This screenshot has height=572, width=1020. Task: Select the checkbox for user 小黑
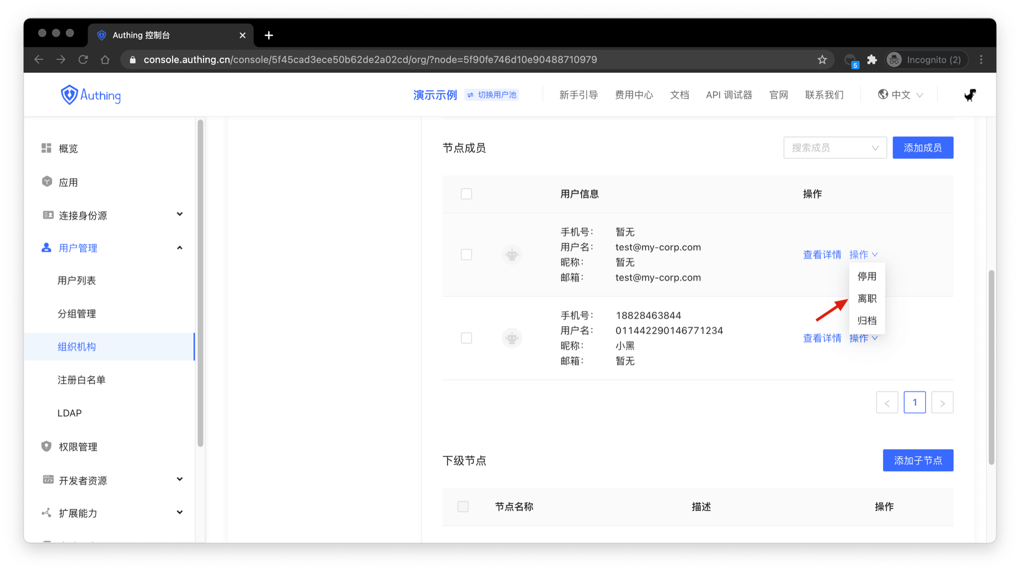click(x=466, y=338)
